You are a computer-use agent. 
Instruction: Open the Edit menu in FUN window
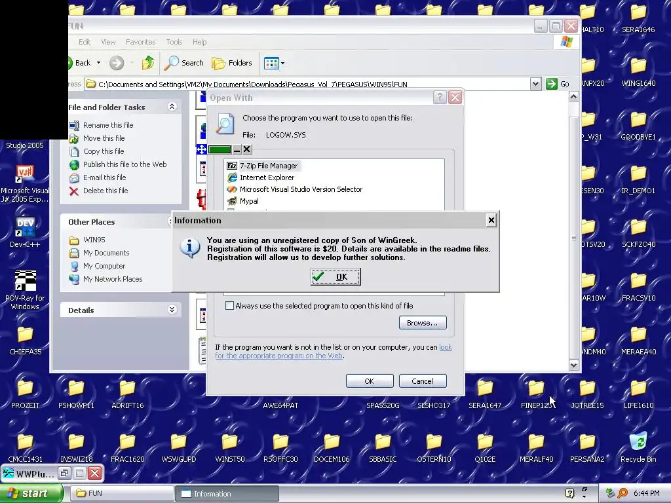(x=85, y=42)
